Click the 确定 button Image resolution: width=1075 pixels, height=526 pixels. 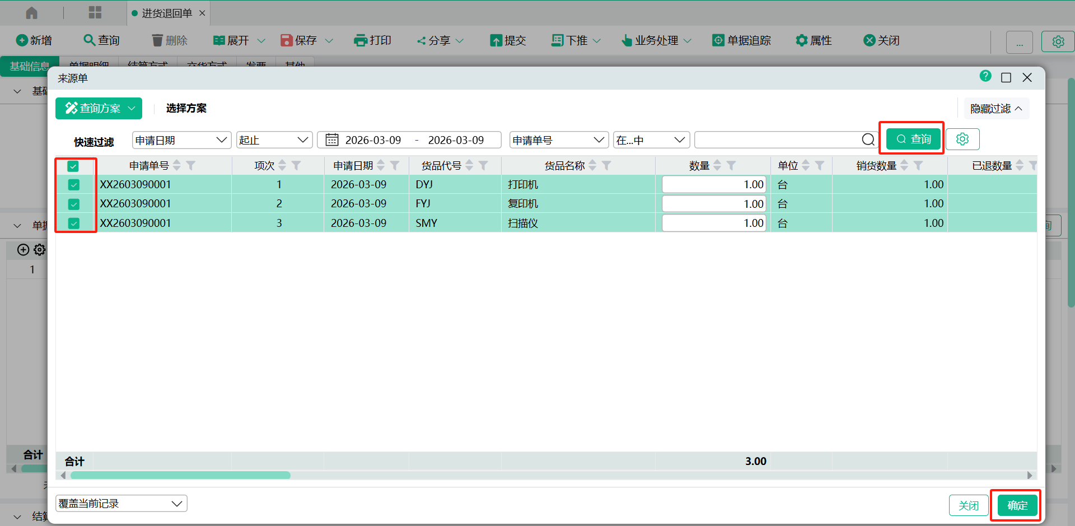pos(1017,505)
